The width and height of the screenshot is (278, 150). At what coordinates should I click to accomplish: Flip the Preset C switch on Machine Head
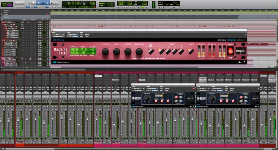(x=175, y=51)
